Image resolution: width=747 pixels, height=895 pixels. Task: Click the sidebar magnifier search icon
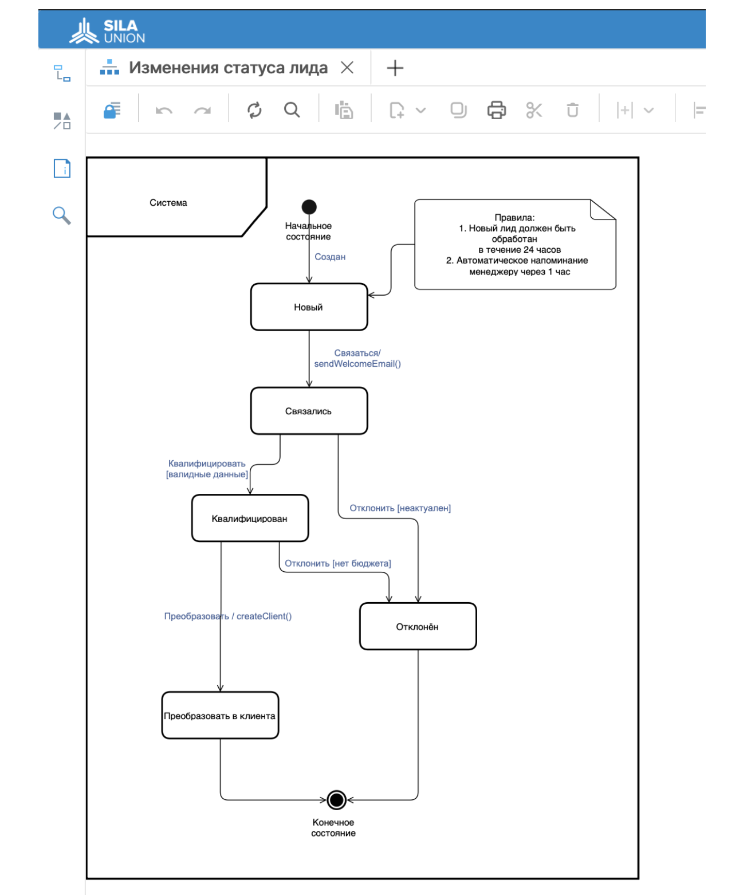click(x=62, y=215)
